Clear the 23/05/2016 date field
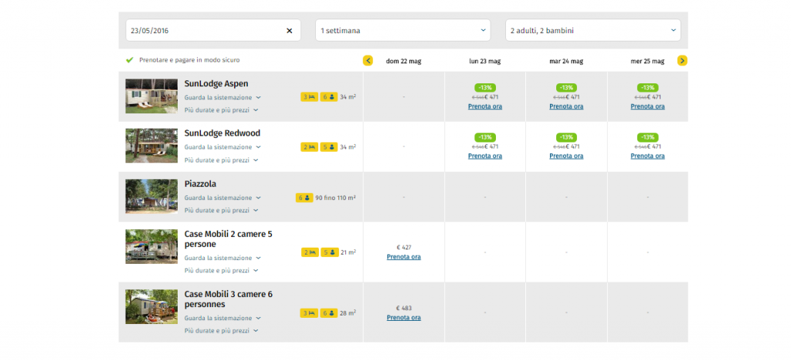Viewport: 791px width, 361px height. click(290, 31)
